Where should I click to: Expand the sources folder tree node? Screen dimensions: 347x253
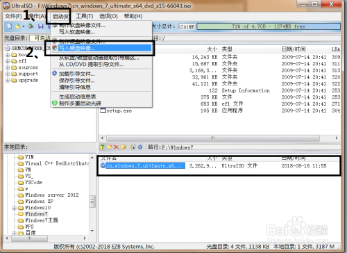[8, 67]
